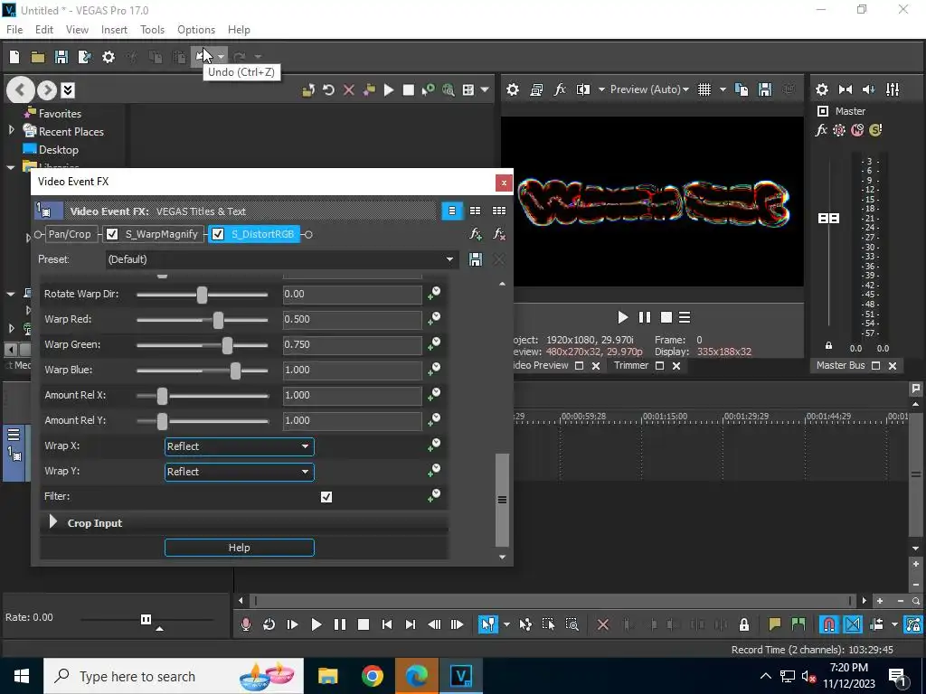Click the Master downmix output icon
This screenshot has height=694, width=926.
tap(846, 89)
